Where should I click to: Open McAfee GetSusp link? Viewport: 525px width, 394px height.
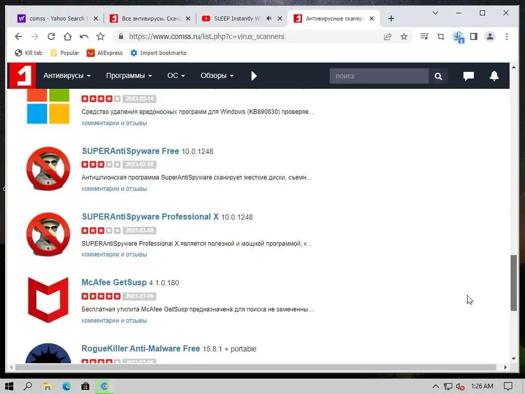(x=114, y=283)
